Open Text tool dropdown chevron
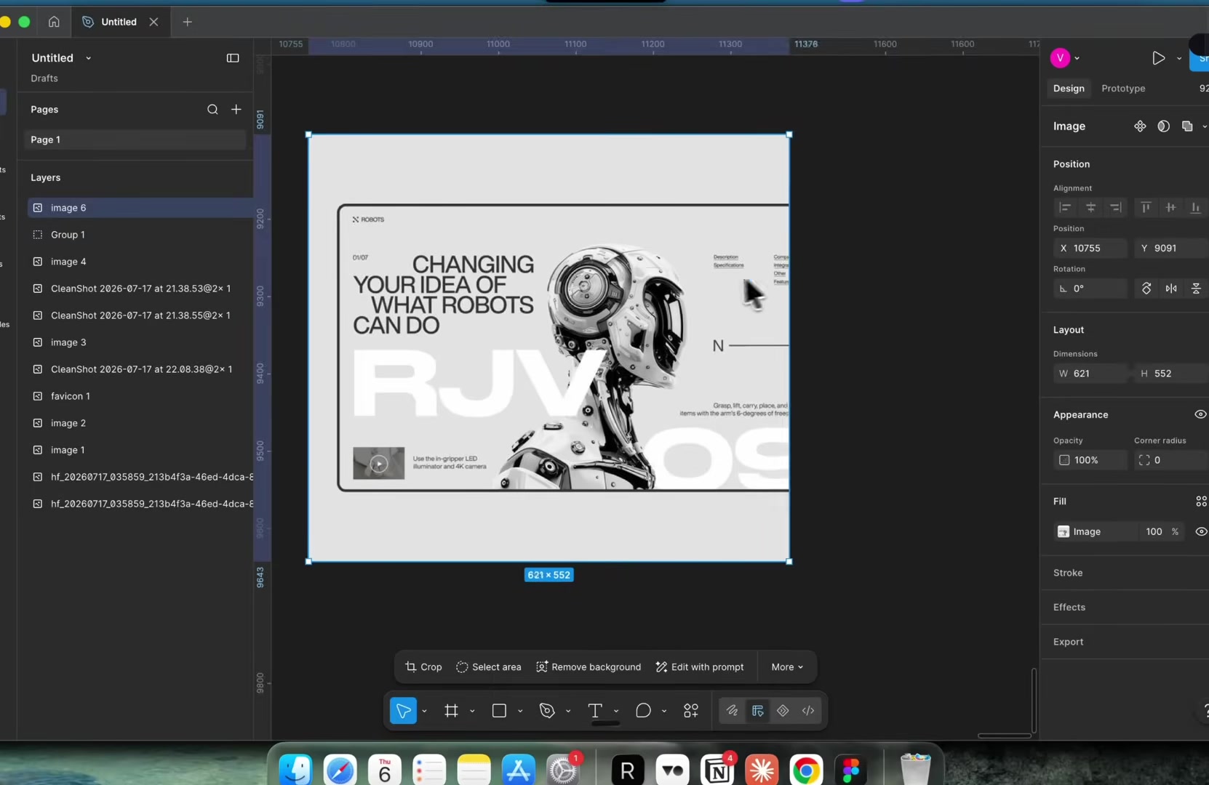1209x785 pixels. (616, 712)
